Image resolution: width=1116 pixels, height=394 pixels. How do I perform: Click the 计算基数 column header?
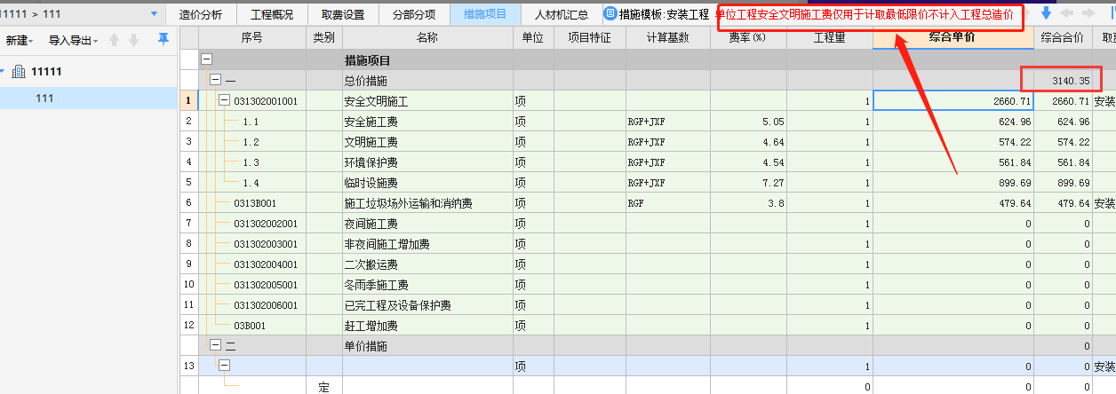[x=667, y=37]
